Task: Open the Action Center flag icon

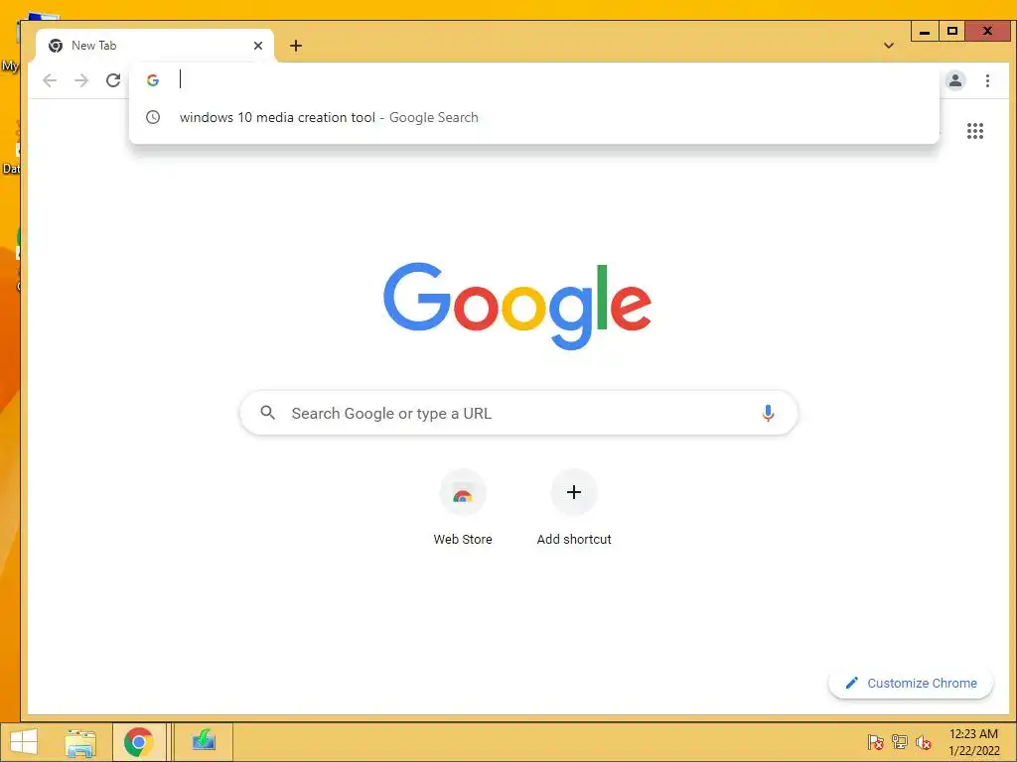Action: point(875,742)
